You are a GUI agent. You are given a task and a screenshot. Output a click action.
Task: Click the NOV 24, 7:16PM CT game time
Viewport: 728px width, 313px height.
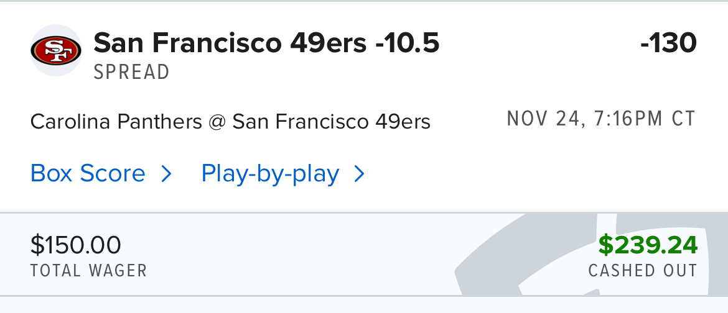601,119
